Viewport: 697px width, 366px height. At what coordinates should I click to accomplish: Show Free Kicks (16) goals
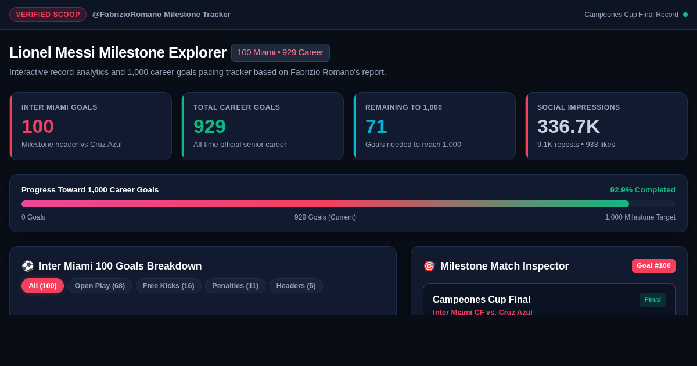click(x=168, y=286)
